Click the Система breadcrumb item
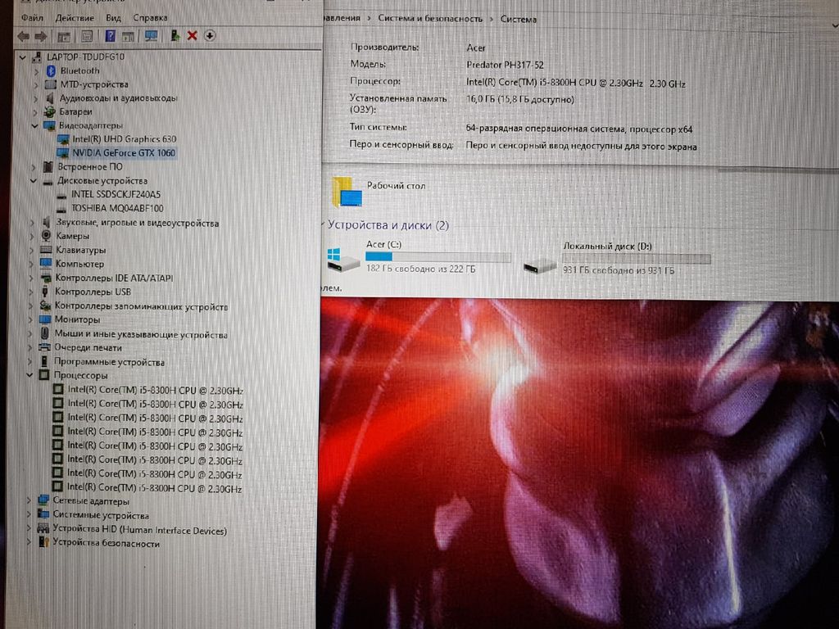 (519, 19)
